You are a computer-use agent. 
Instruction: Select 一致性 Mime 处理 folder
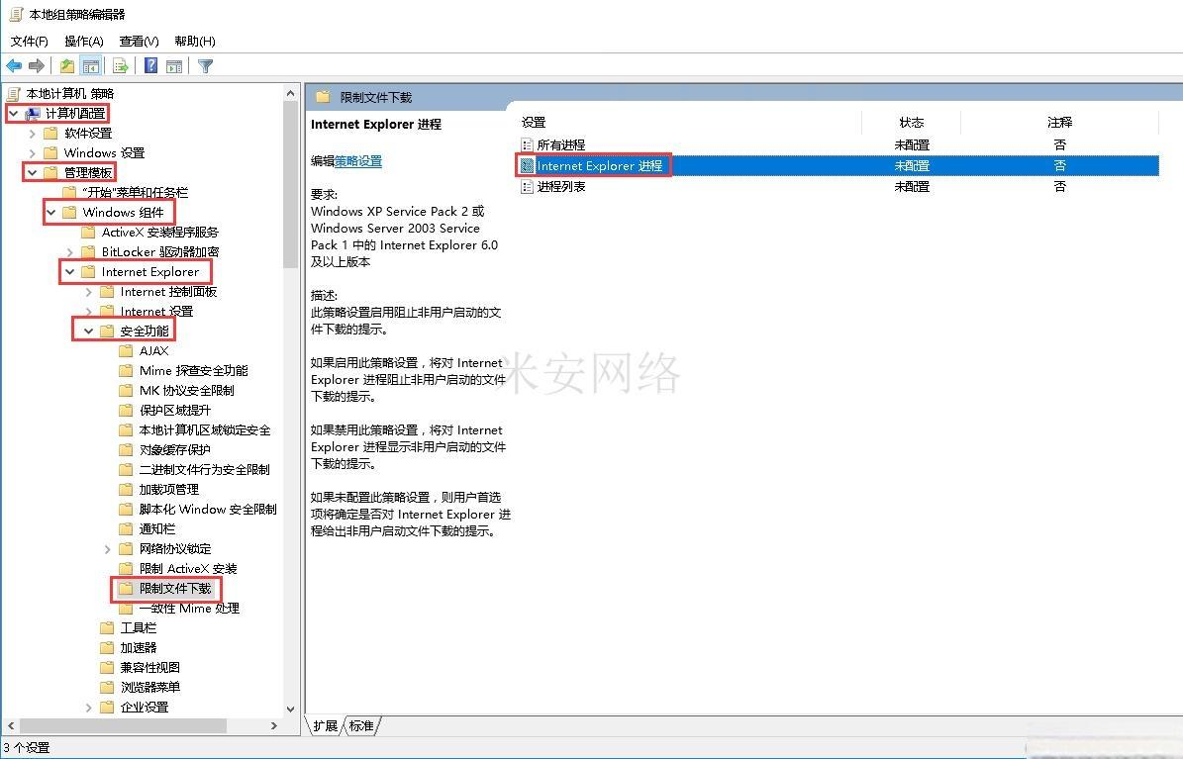click(189, 609)
